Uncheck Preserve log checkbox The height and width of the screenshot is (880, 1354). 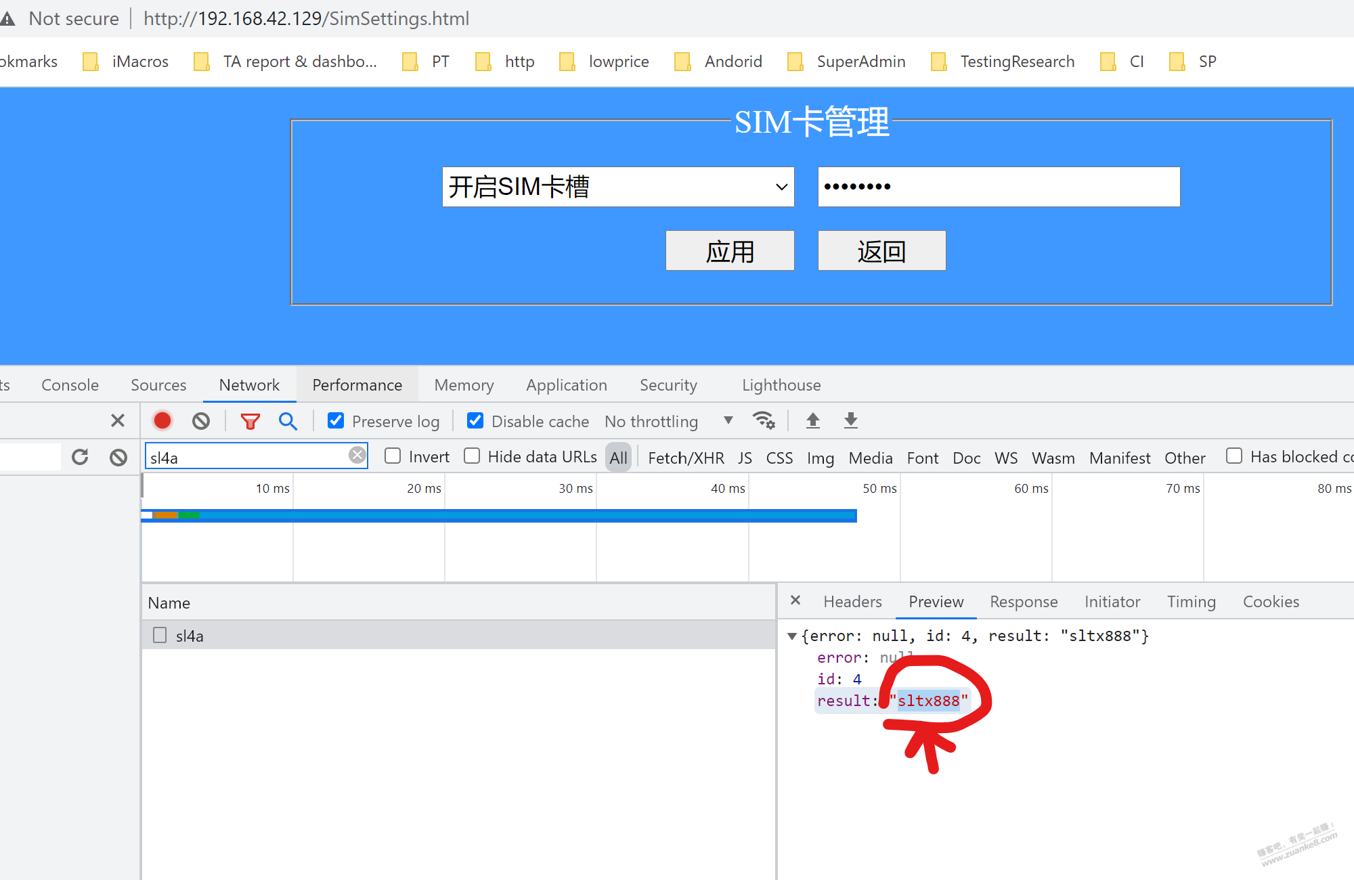pos(336,420)
